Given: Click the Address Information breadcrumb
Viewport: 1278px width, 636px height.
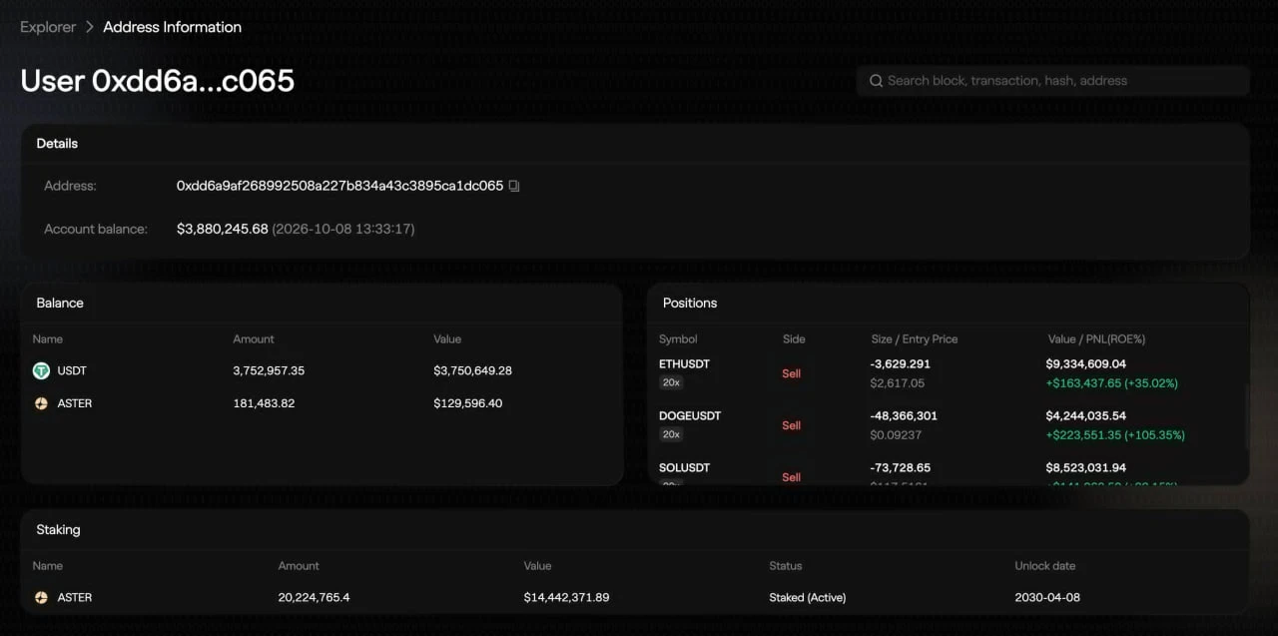Looking at the screenshot, I should (x=173, y=27).
